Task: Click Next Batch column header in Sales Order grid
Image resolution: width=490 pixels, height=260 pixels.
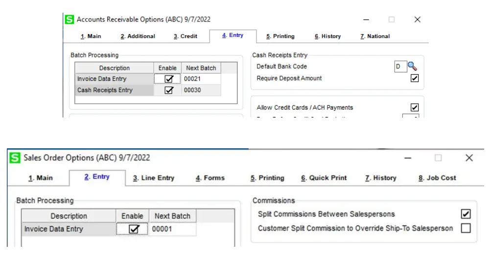Action: pos(172,216)
